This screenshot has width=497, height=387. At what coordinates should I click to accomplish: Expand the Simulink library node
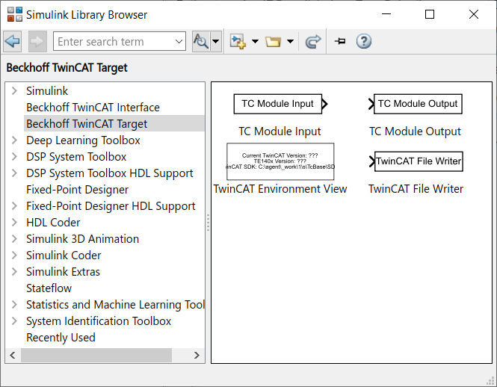click(x=14, y=91)
